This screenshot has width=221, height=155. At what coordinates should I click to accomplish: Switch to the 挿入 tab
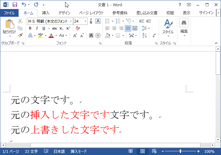click(46, 13)
